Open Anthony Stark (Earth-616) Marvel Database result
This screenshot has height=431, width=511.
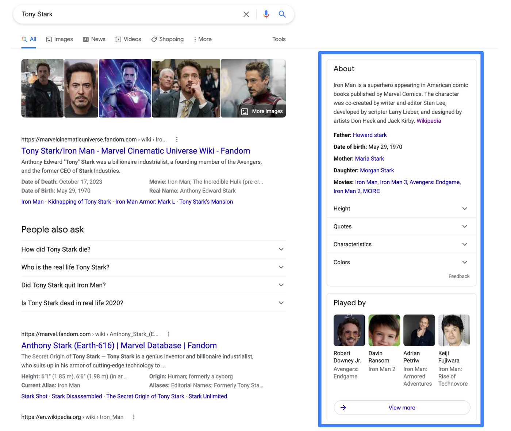(x=119, y=346)
